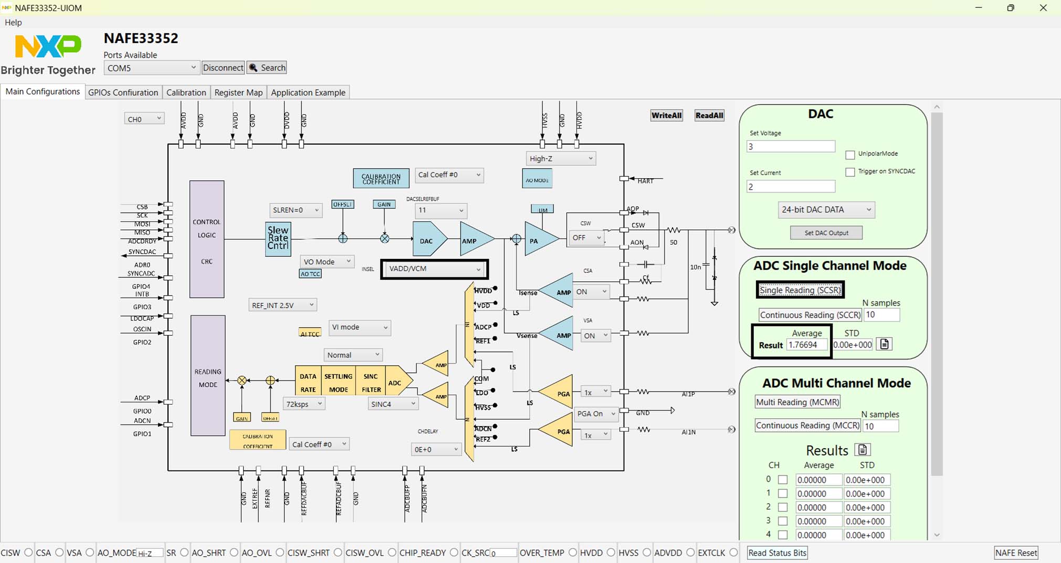
Task: Open the REF_INT 2.5V dropdown
Action: pos(282,305)
